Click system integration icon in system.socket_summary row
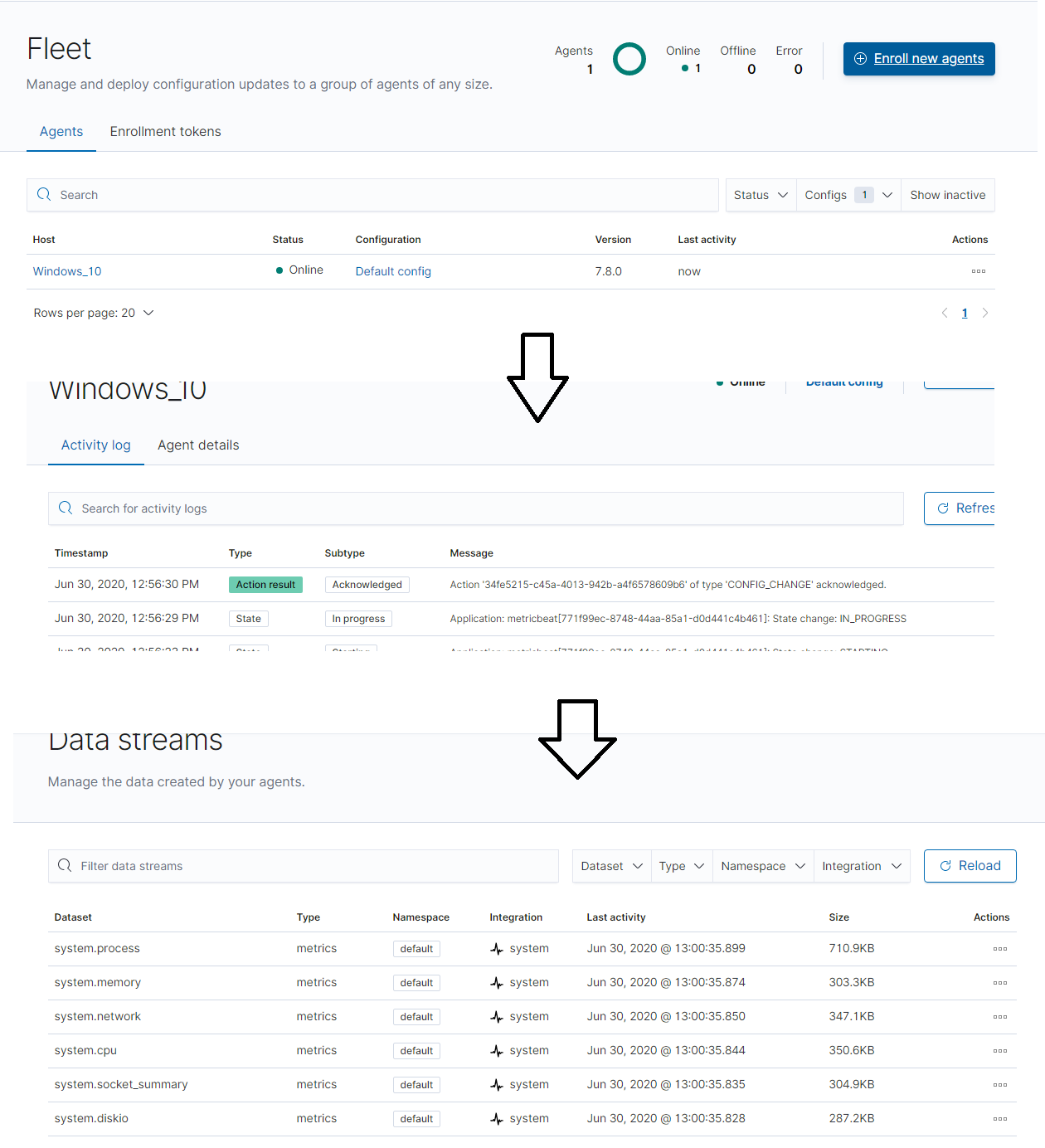 pyautogui.click(x=497, y=1085)
